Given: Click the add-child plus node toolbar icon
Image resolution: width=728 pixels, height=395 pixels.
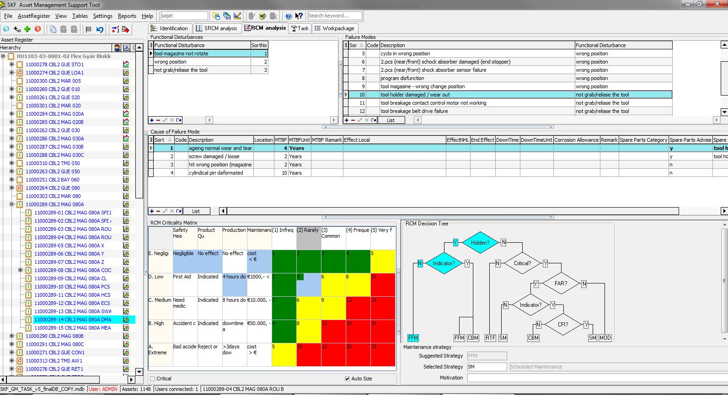Looking at the screenshot, I should click(x=17, y=29).
